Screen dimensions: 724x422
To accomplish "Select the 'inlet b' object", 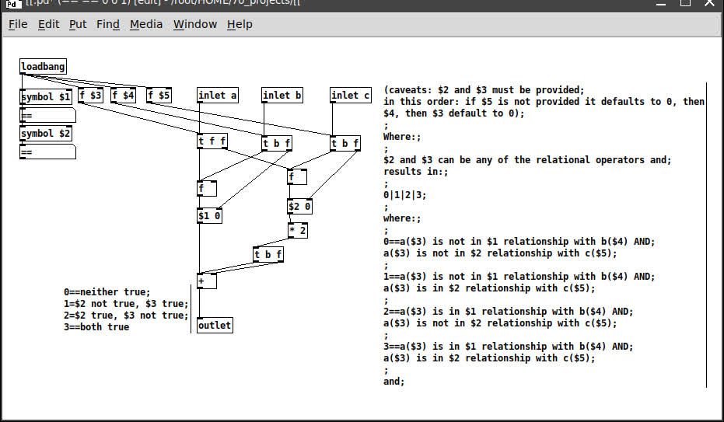I will pyautogui.click(x=282, y=96).
